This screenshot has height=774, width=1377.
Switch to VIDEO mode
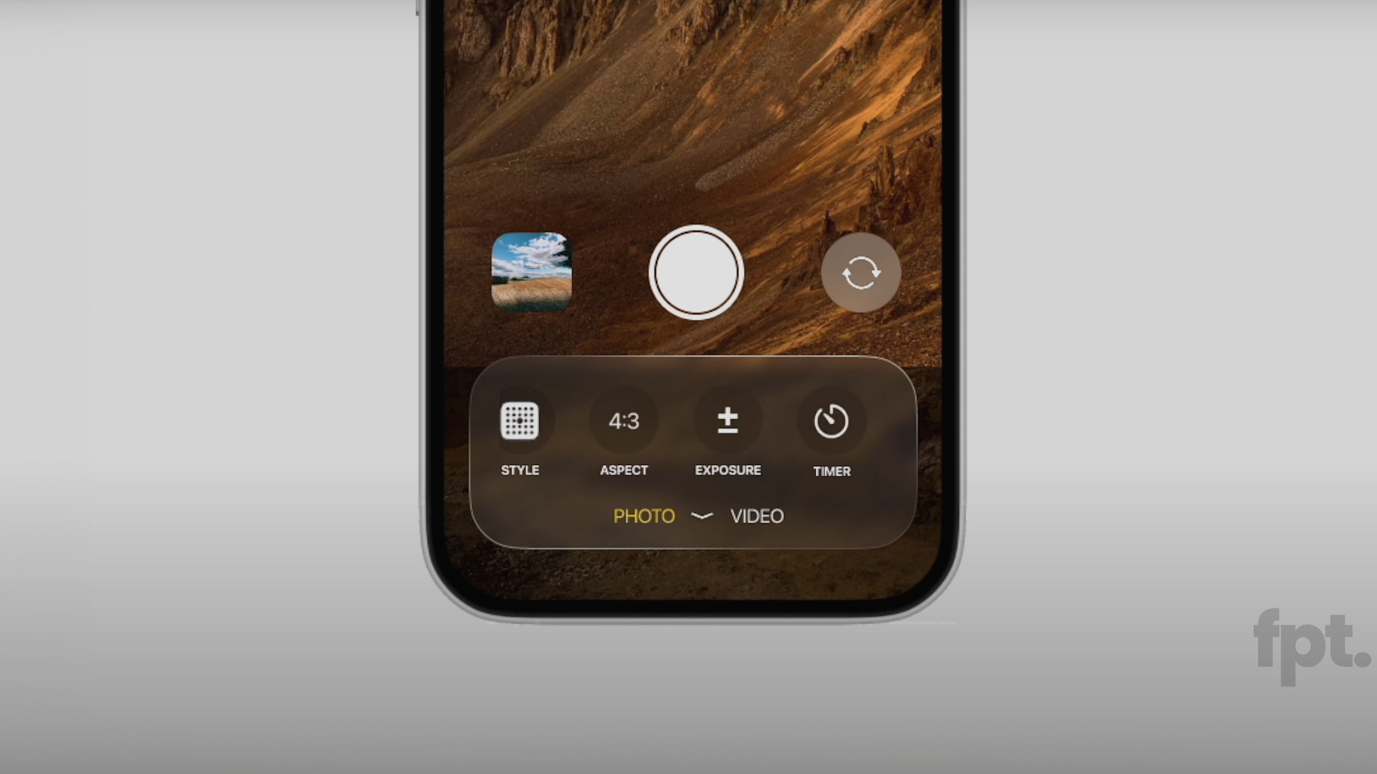point(757,516)
